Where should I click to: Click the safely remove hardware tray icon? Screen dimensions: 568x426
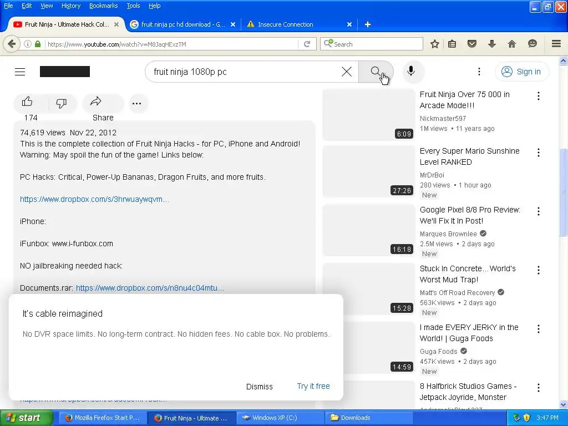click(x=516, y=418)
